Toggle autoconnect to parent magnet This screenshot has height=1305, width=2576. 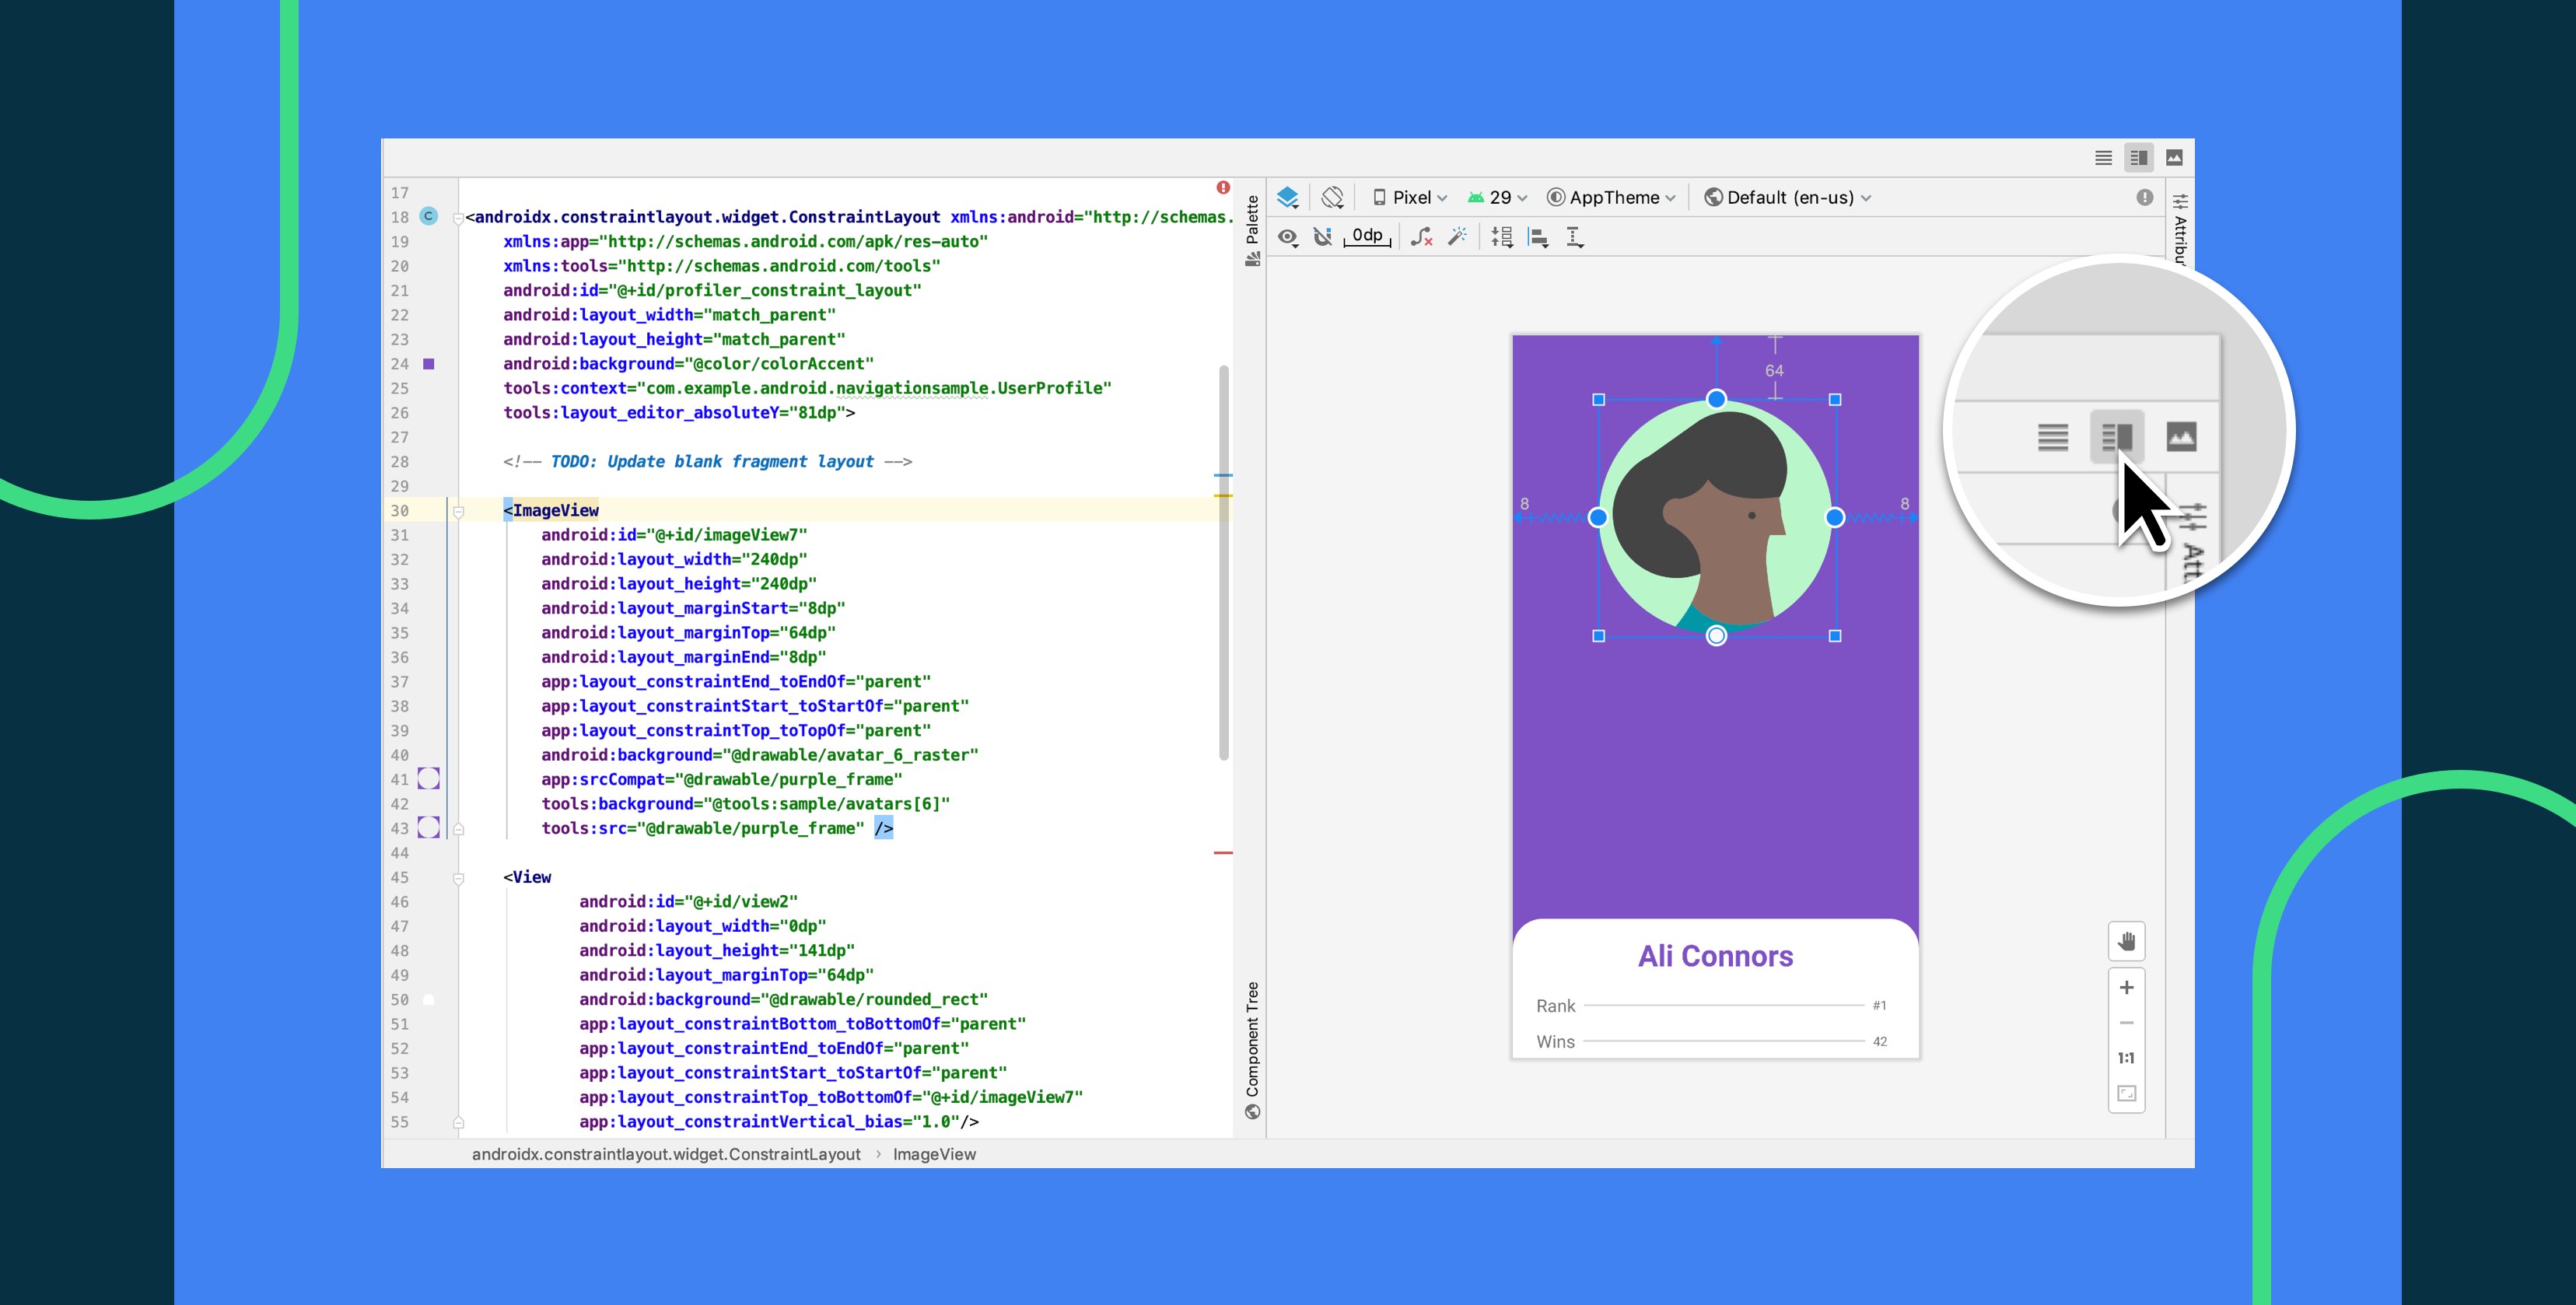[1323, 237]
